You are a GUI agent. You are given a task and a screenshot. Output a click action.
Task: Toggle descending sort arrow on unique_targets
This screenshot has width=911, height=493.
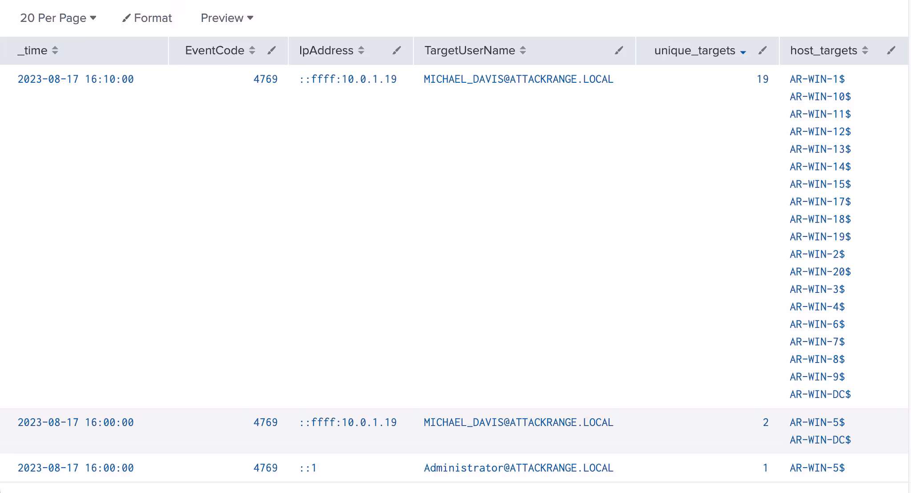click(743, 52)
